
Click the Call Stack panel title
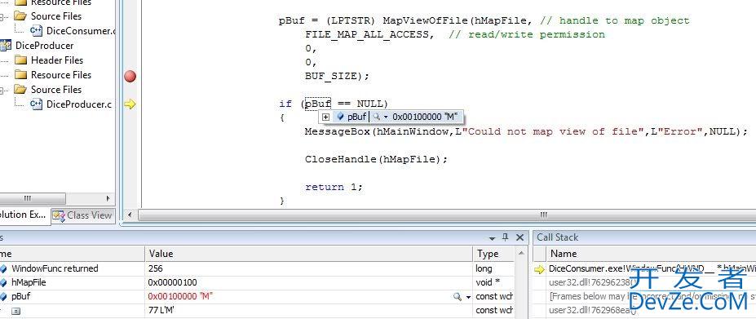557,237
